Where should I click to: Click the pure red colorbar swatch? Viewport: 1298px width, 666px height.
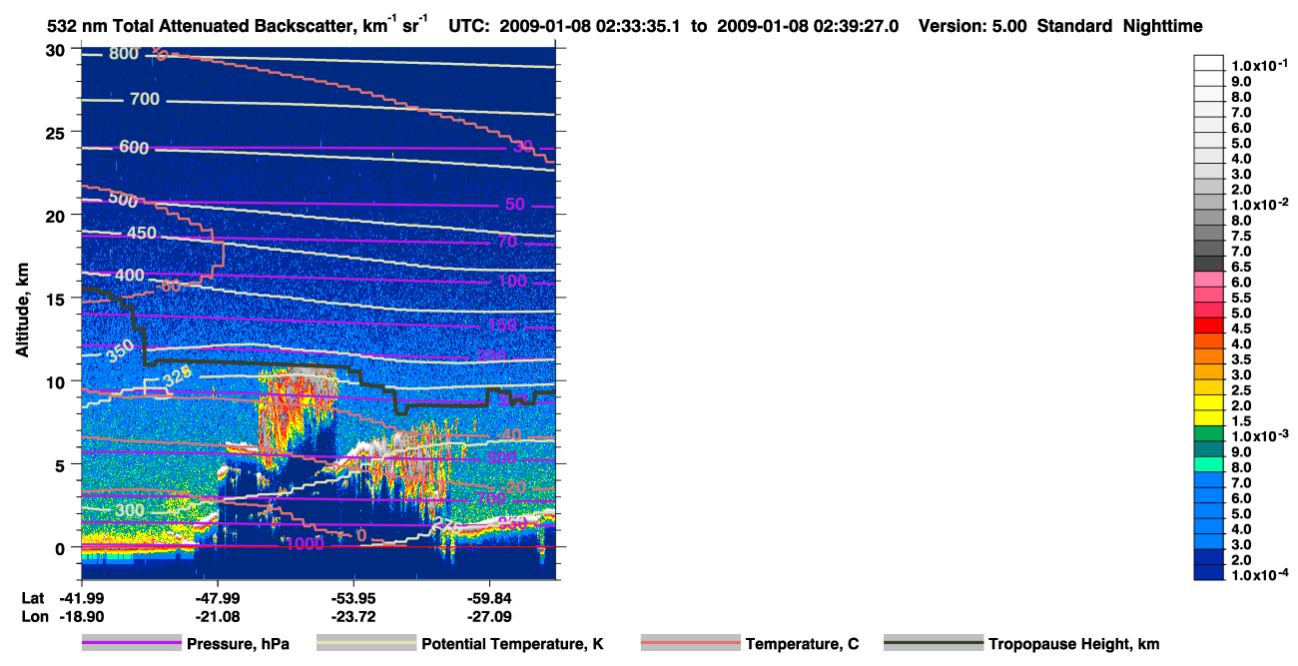coord(1209,326)
